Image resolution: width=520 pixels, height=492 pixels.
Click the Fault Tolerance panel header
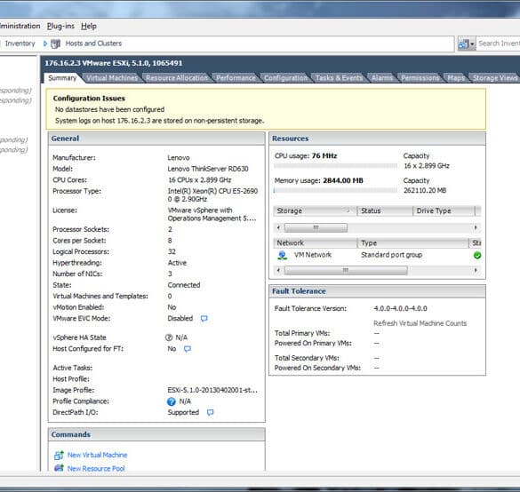pos(378,291)
